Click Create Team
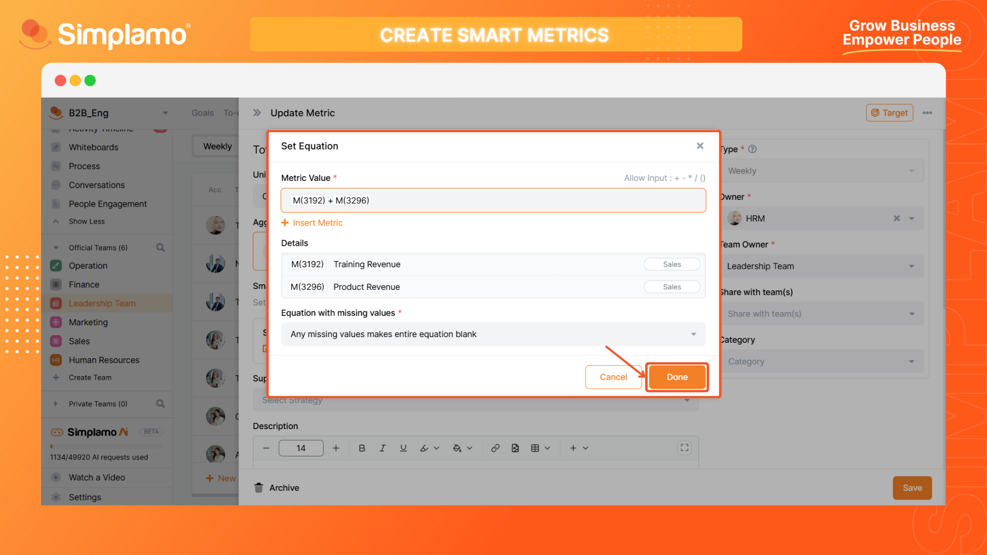The height and width of the screenshot is (555, 987). [90, 377]
